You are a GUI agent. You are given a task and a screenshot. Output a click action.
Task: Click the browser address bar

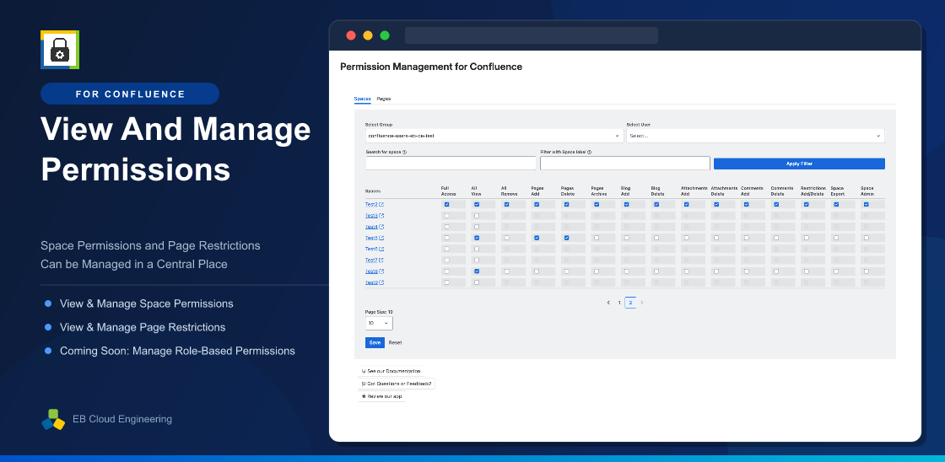coord(532,35)
